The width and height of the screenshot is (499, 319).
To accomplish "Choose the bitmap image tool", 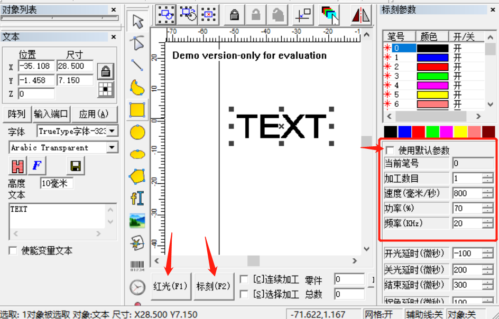I will [x=137, y=221].
